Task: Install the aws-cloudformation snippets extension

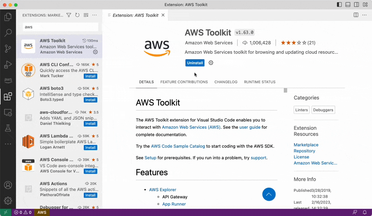Action: (x=90, y=124)
